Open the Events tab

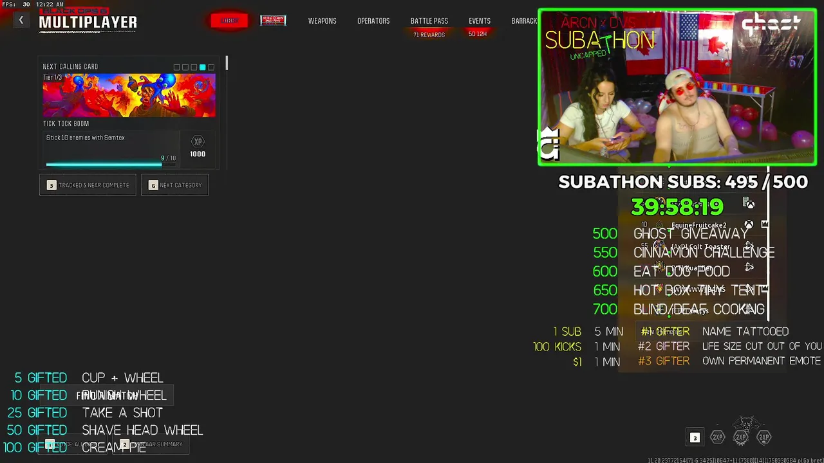coord(480,21)
